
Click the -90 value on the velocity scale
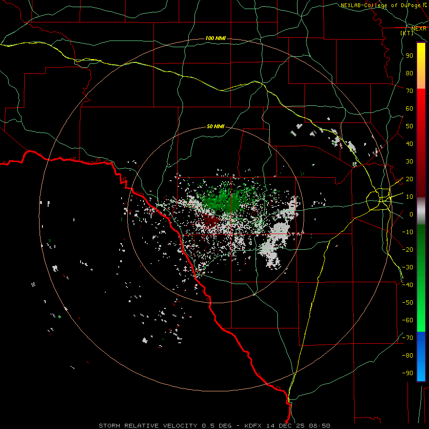click(408, 373)
